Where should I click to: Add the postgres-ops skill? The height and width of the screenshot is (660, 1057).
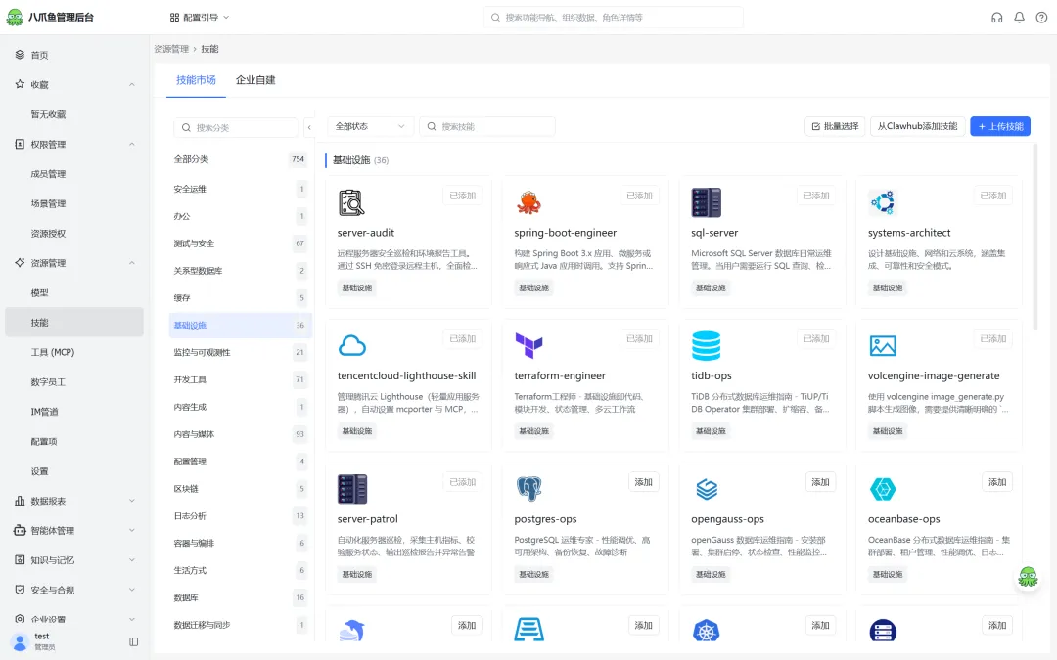643,482
